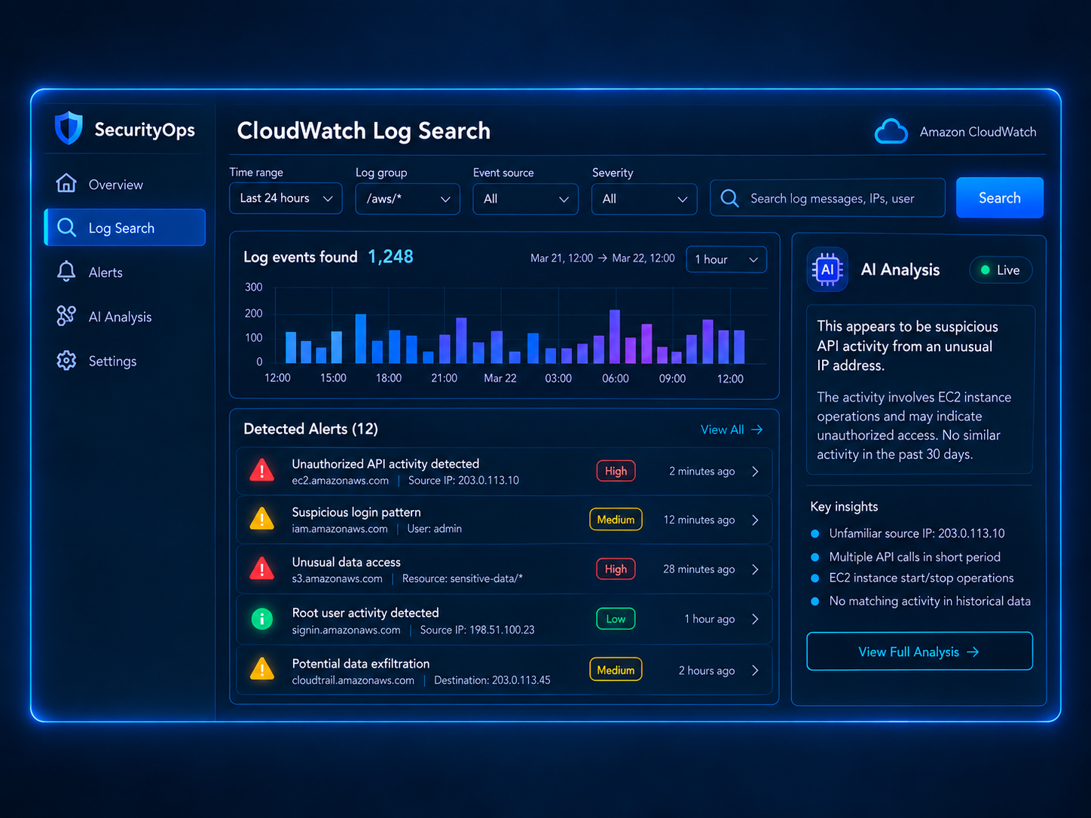
Task: Click the 2 minutes ago timestamp
Action: 701,472
